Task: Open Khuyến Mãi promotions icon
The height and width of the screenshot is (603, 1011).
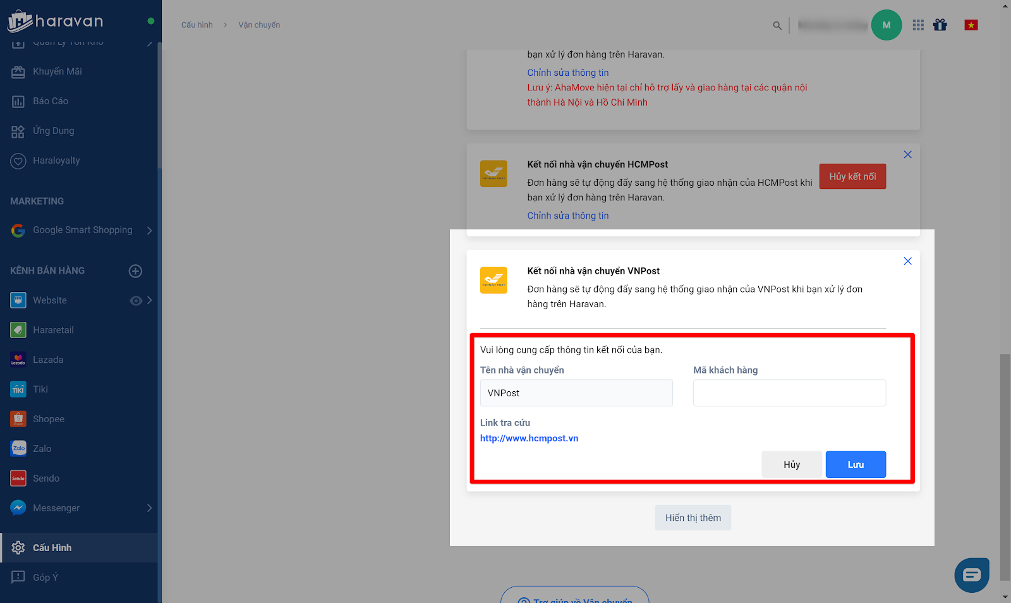Action: click(x=18, y=71)
